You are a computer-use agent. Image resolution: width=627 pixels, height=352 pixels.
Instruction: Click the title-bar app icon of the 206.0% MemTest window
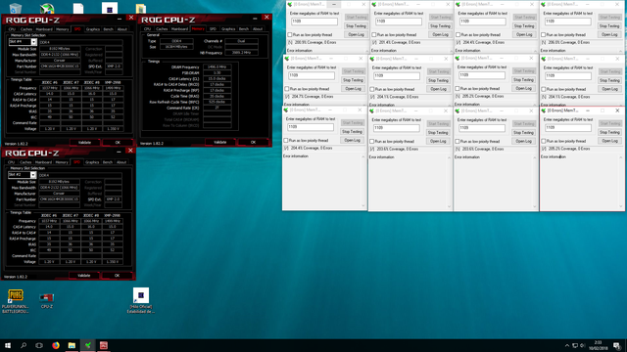[544, 4]
